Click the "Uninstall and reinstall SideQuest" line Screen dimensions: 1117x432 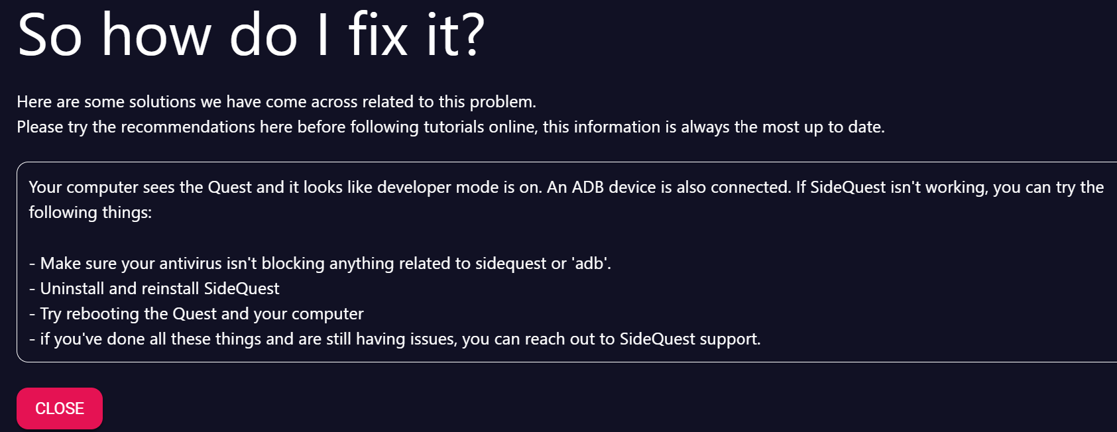pos(154,288)
